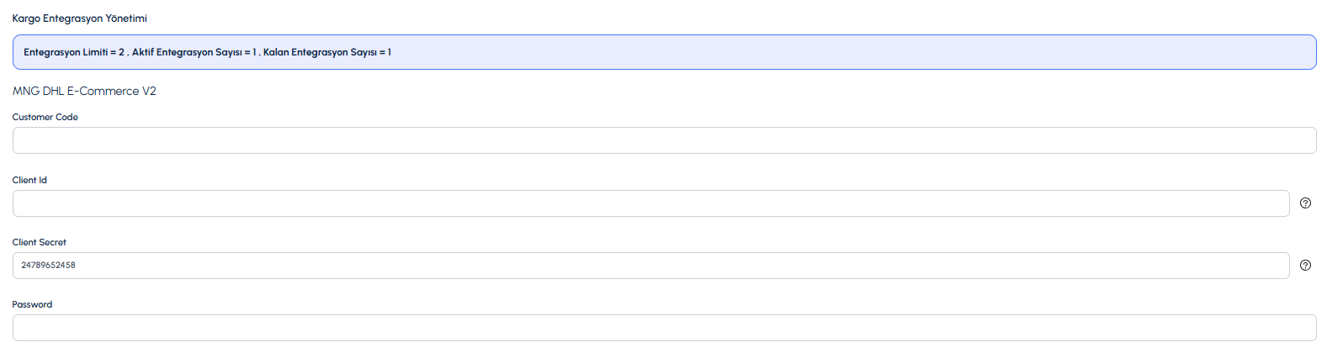Click 'E-Commerce V2' in the integration title
The image size is (1327, 358).
click(112, 91)
